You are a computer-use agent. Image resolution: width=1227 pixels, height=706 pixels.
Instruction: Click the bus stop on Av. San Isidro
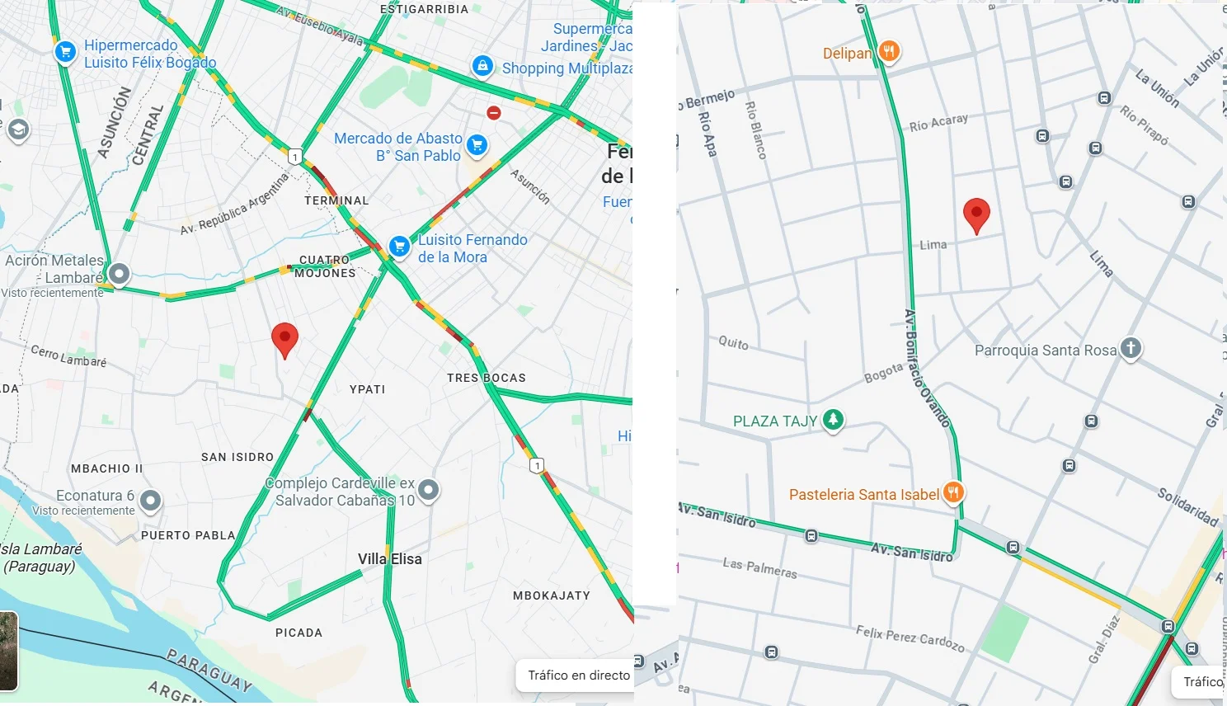coord(811,537)
